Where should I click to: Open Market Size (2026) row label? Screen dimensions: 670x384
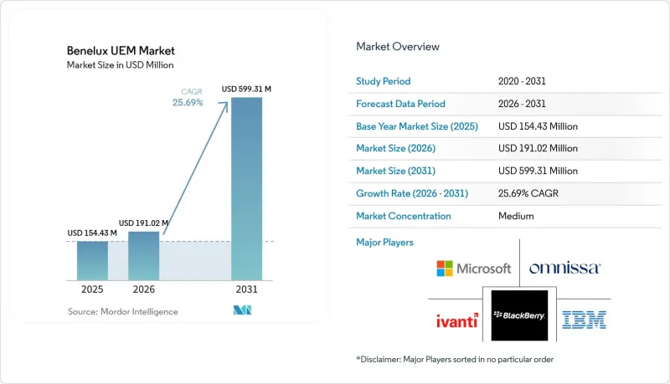pyautogui.click(x=395, y=148)
